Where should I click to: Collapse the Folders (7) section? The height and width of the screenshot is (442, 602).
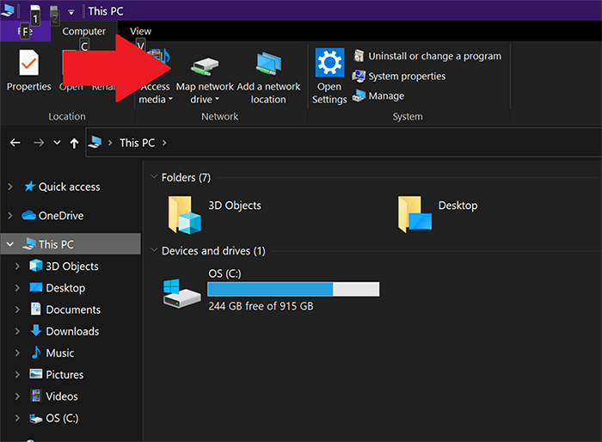tap(153, 178)
